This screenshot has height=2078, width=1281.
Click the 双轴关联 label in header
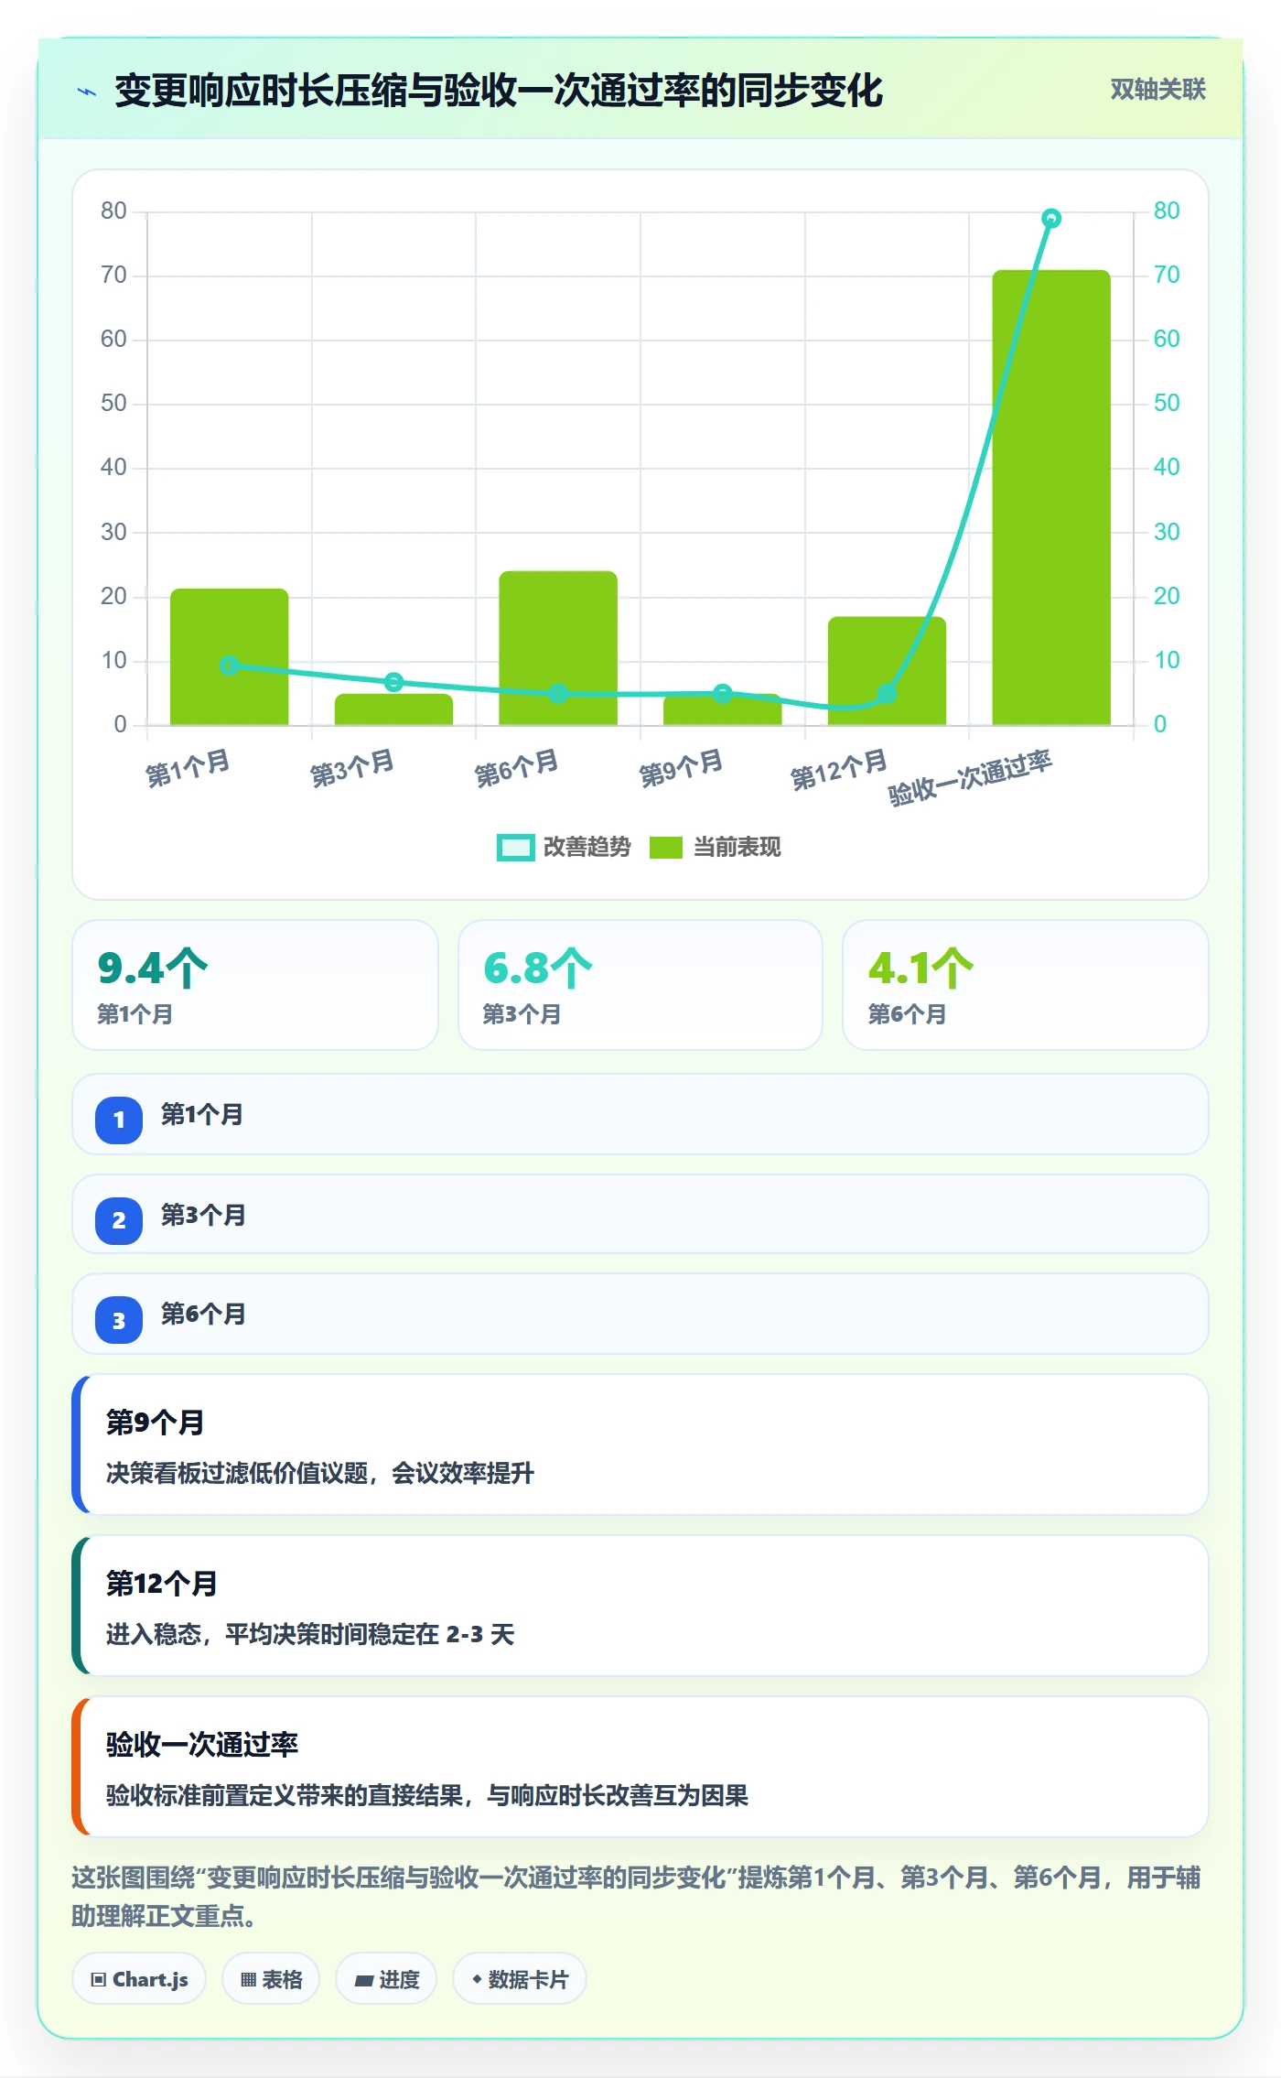coord(1157,90)
